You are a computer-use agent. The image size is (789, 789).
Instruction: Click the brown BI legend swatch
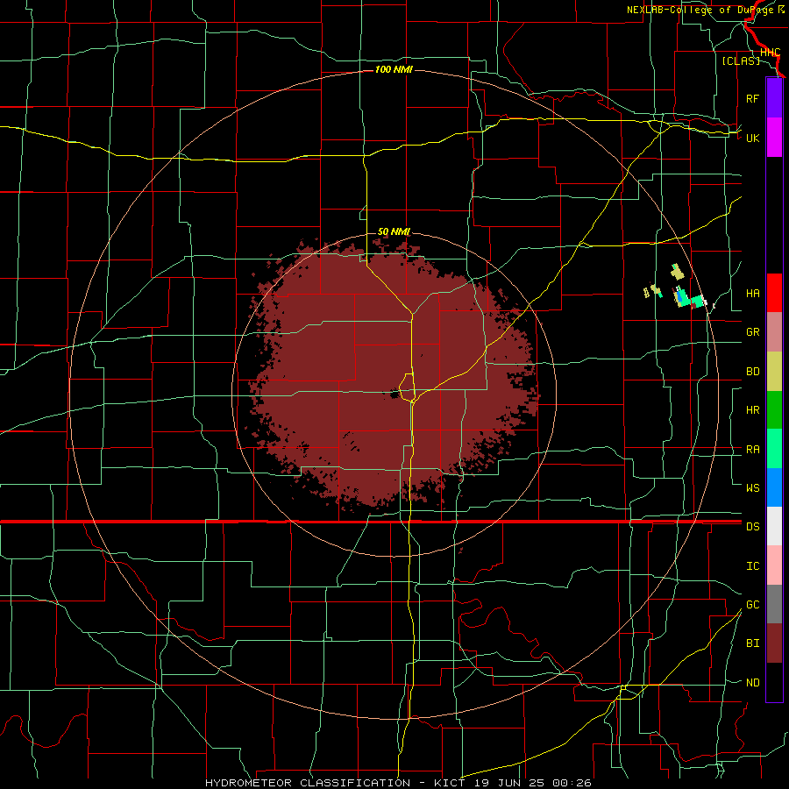774,643
